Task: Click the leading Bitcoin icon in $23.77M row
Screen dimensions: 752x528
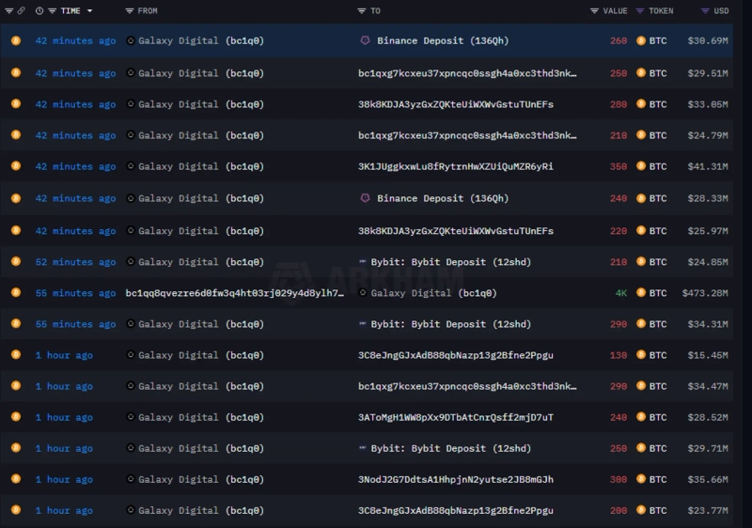Action: (15, 510)
